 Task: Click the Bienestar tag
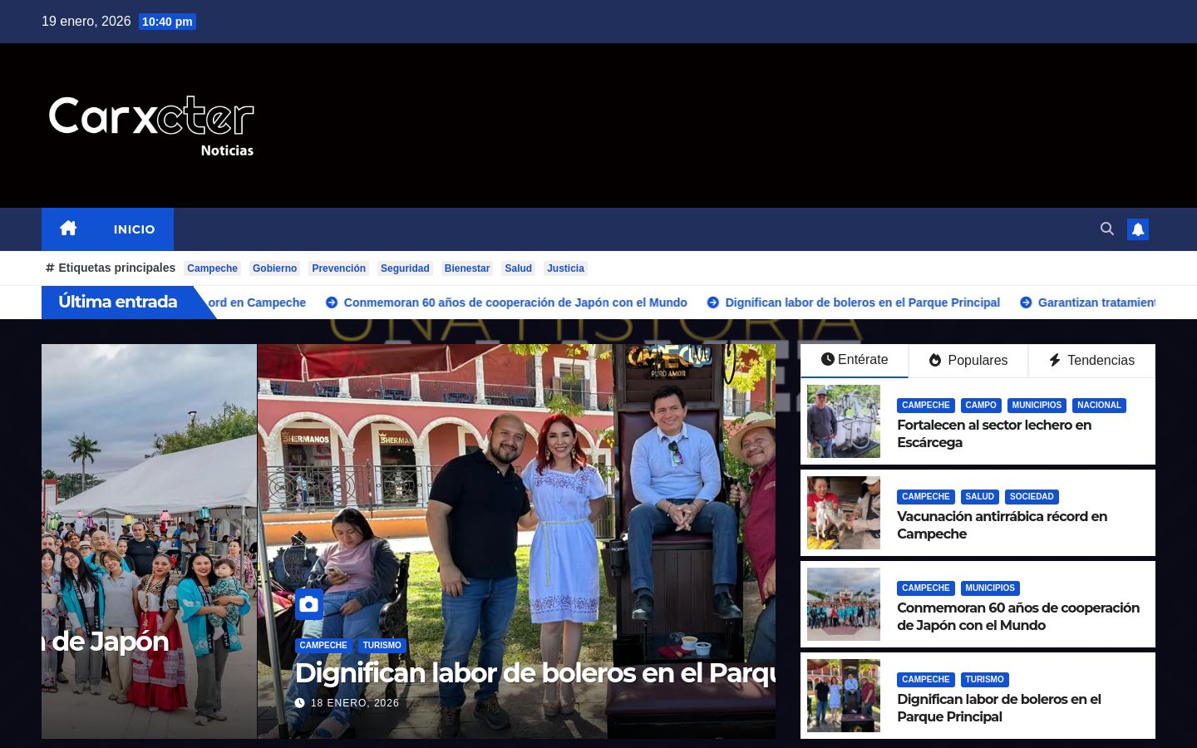point(466,268)
